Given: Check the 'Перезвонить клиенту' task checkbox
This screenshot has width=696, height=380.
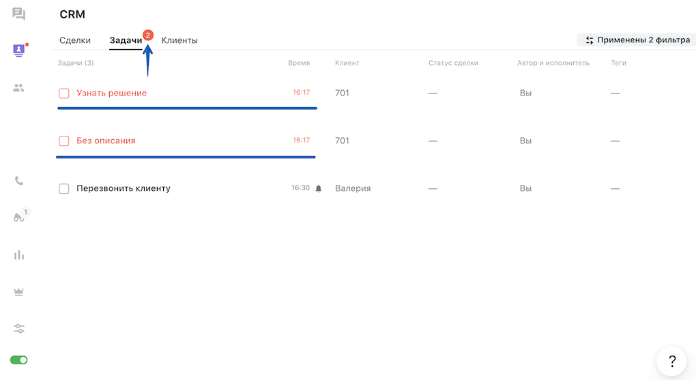Looking at the screenshot, I should [64, 189].
